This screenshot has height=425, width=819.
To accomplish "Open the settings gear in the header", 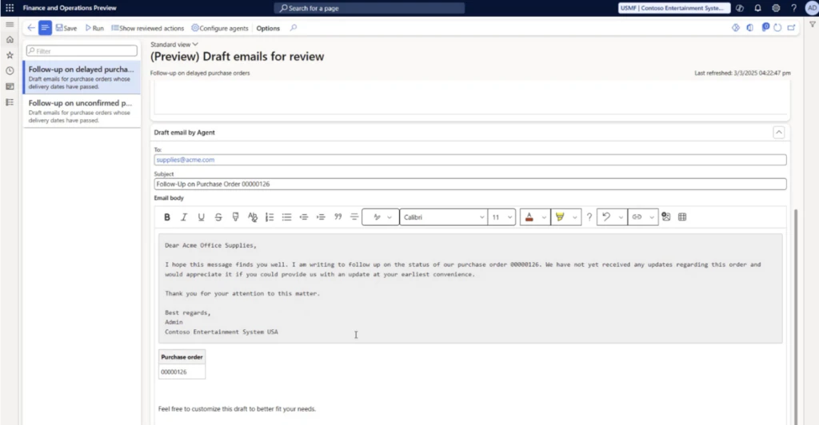I will click(776, 8).
